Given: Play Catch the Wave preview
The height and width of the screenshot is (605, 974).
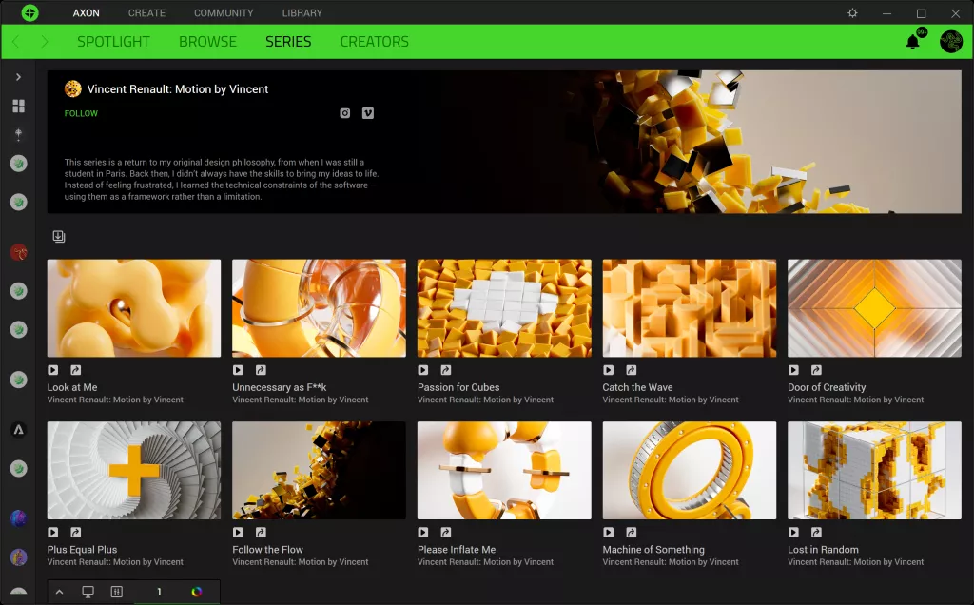Looking at the screenshot, I should (608, 370).
